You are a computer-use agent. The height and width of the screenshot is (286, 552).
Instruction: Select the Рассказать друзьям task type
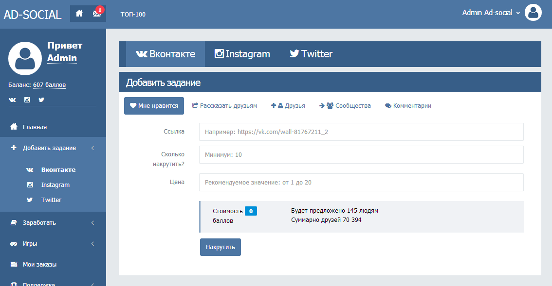224,106
